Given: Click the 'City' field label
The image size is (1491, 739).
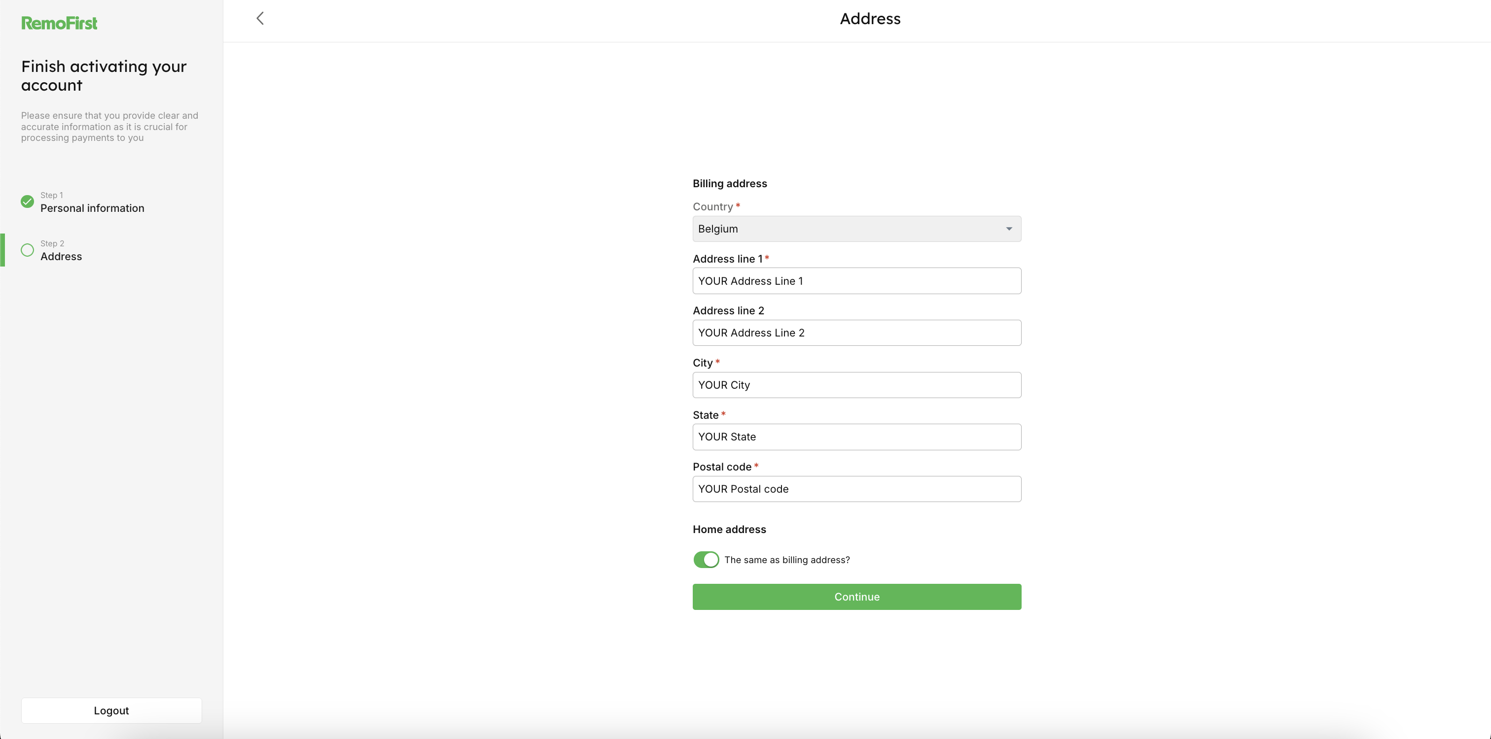Looking at the screenshot, I should click(703, 363).
